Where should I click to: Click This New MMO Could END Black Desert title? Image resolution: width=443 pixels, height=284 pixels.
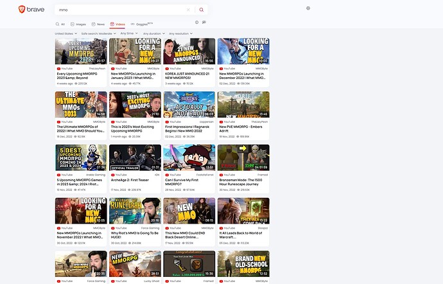click(x=185, y=235)
